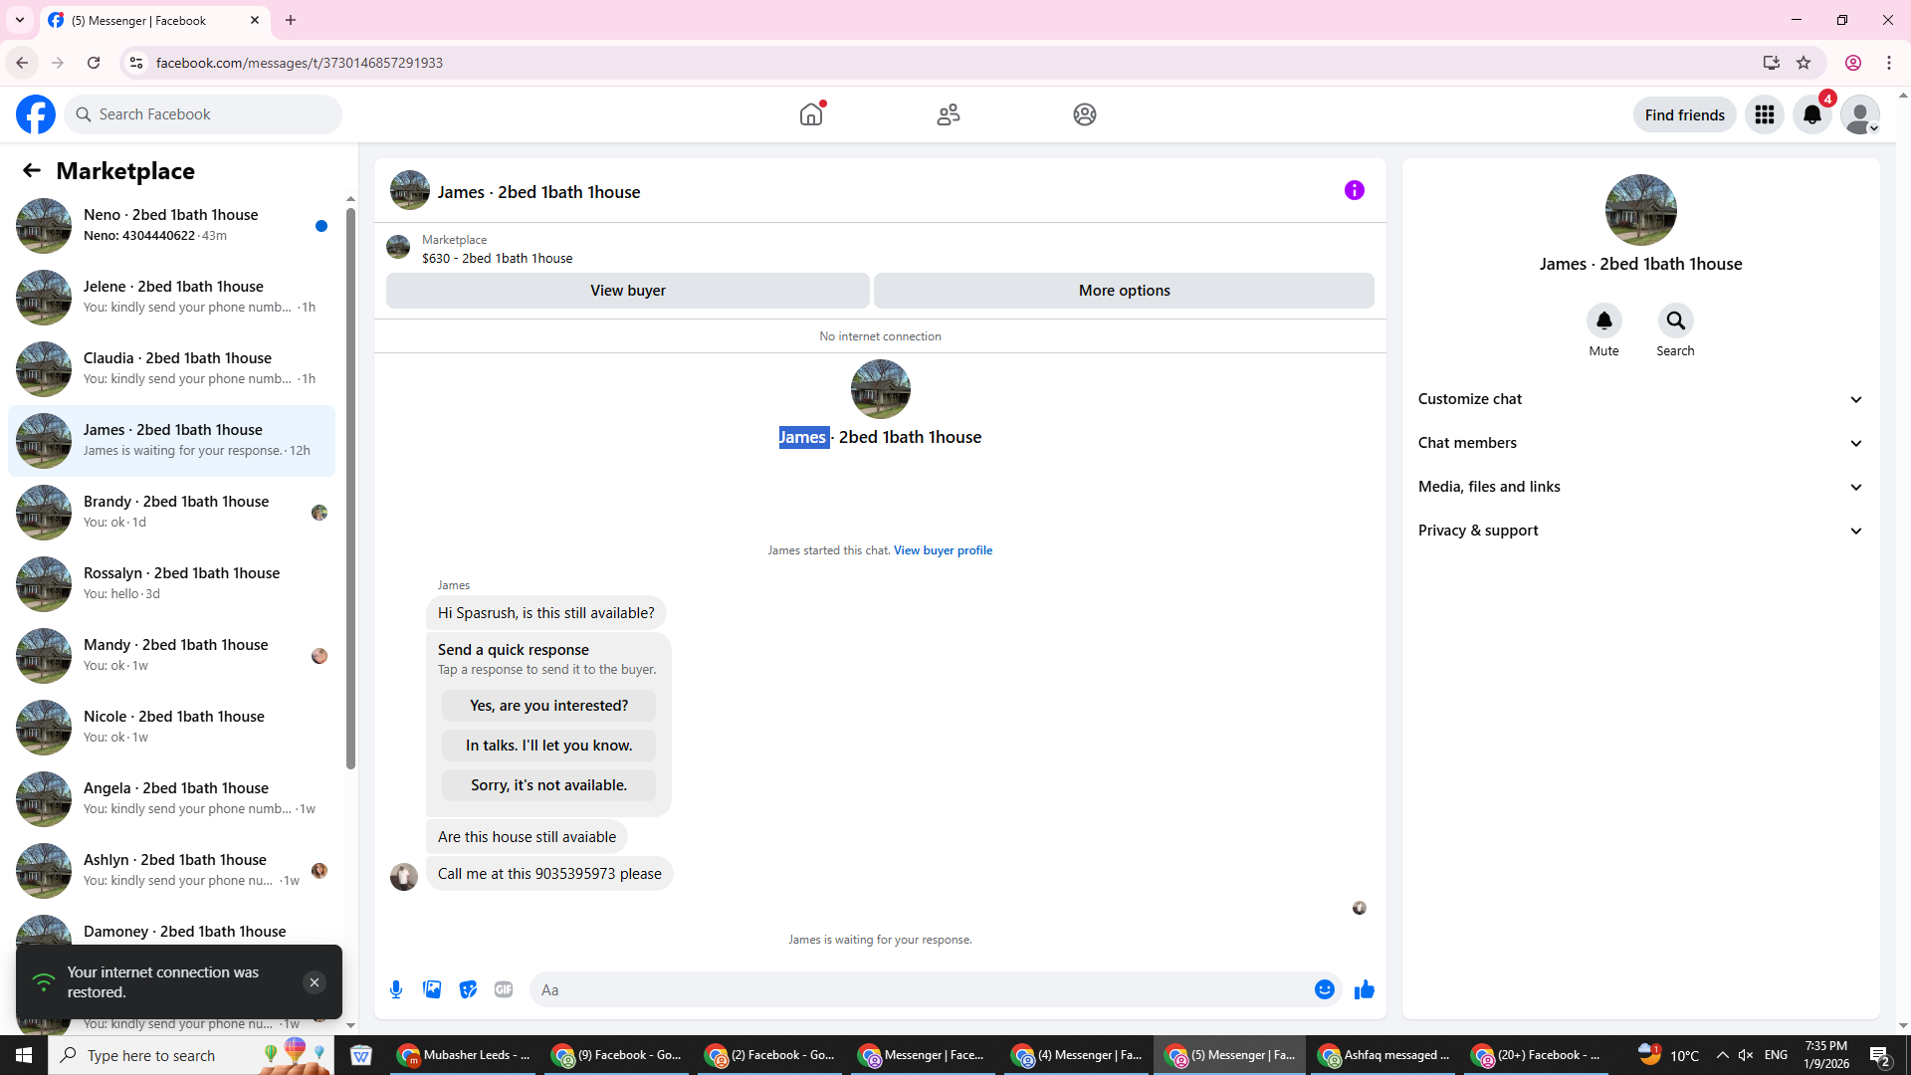Open the View buyer profile link
Screen dimensions: 1911x1075
pyautogui.click(x=943, y=550)
